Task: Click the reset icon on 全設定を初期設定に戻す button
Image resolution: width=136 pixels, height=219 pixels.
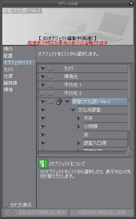Action: pos(11,213)
